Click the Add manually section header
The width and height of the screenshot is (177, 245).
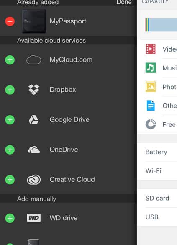tap(36, 199)
